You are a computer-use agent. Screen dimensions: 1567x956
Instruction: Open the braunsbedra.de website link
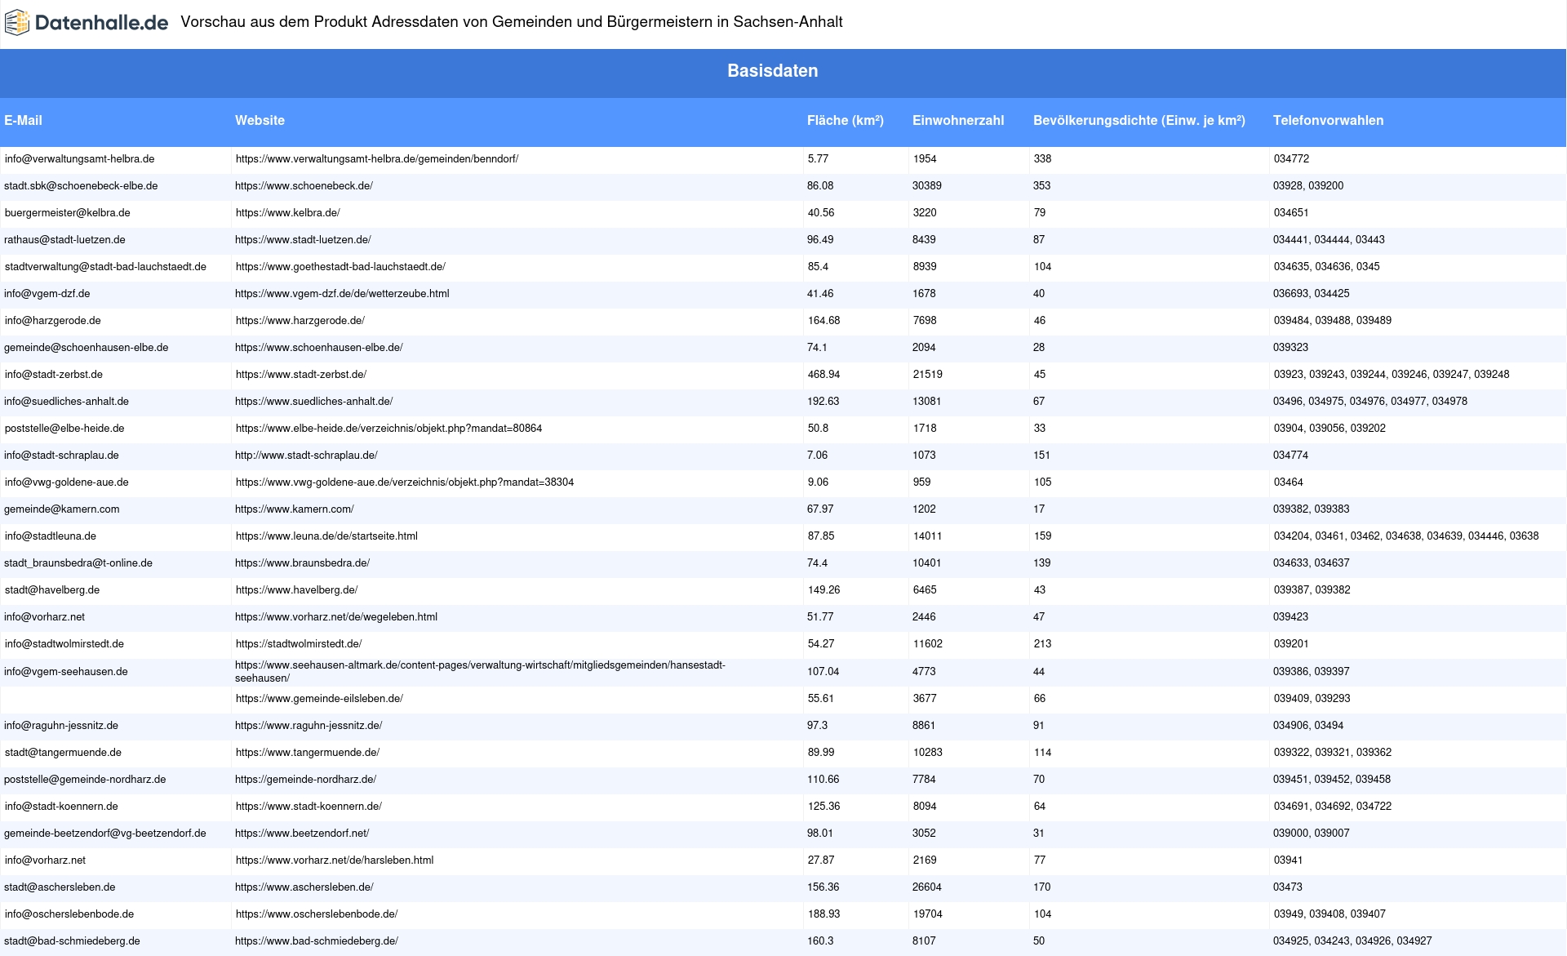[x=302, y=563]
